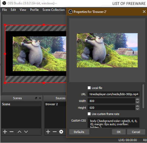Open the Edit menu
Viewport: 147px width, 143px height.
coord(13,10)
